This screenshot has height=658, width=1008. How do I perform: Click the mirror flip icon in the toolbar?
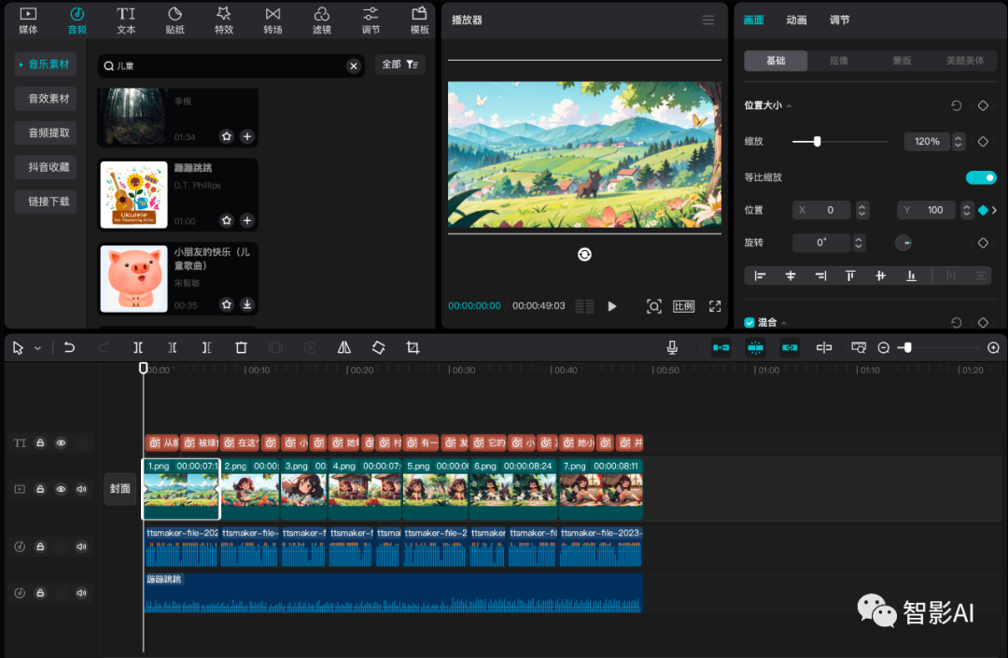click(343, 347)
